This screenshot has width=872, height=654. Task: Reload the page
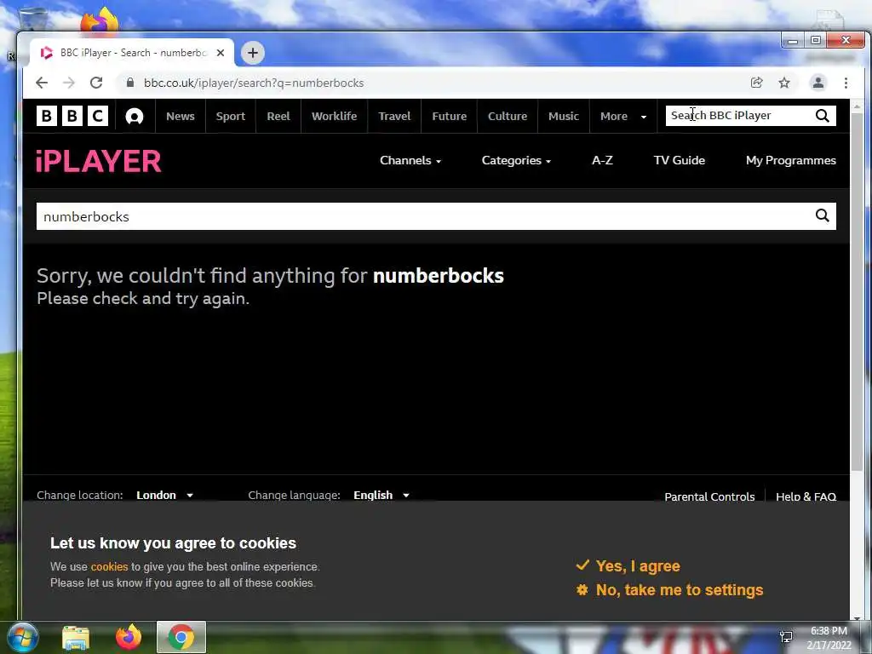96,83
